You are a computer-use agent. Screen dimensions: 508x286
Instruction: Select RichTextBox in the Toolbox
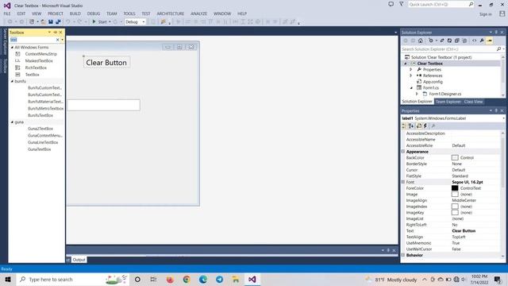36,68
